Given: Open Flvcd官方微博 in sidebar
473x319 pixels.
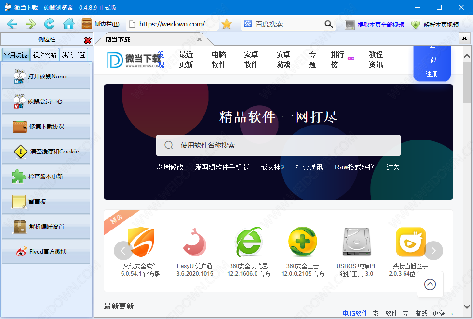Looking at the screenshot, I should tap(46, 251).
